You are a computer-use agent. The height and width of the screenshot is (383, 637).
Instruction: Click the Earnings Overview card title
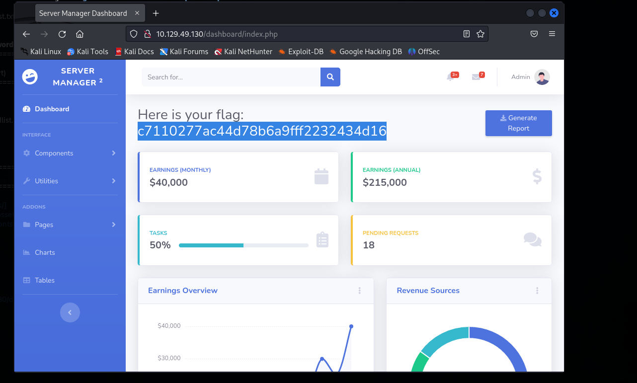click(183, 291)
